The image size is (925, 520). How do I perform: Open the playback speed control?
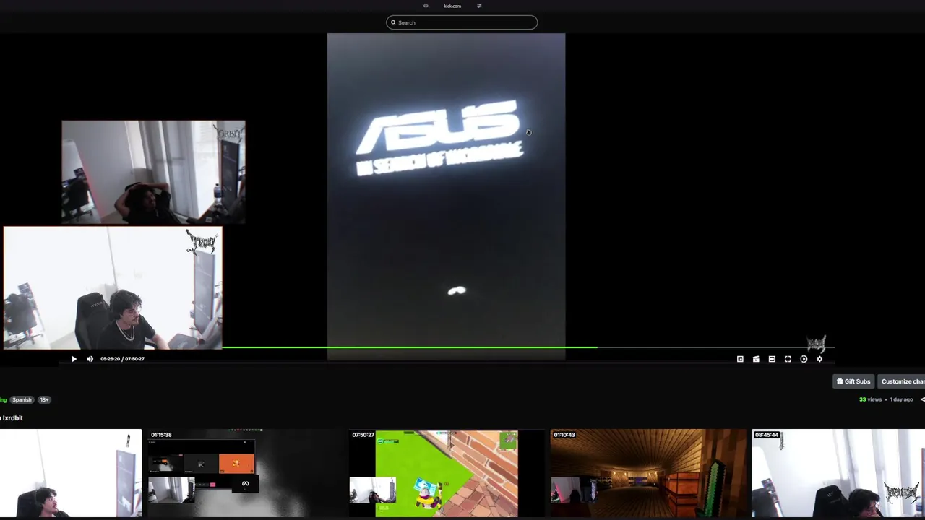[x=804, y=359]
